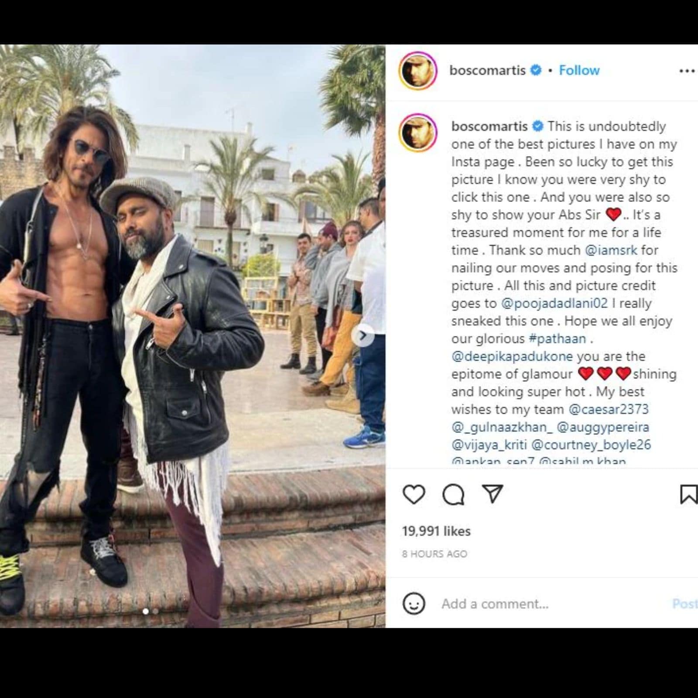Open the @caesar2373 profile mention

tap(609, 409)
